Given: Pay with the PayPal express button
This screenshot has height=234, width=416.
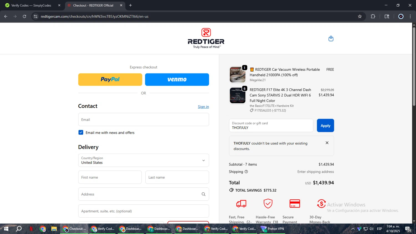Looking at the screenshot, I should point(110,80).
